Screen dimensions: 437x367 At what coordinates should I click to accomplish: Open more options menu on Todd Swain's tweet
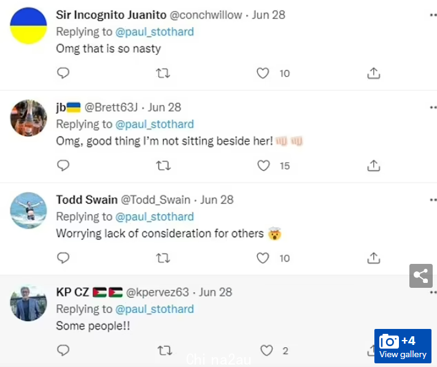click(433, 200)
